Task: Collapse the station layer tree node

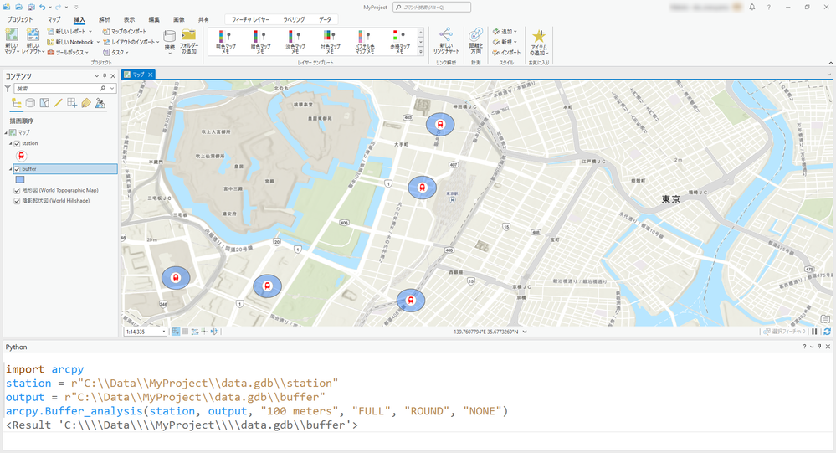Action: coord(9,143)
